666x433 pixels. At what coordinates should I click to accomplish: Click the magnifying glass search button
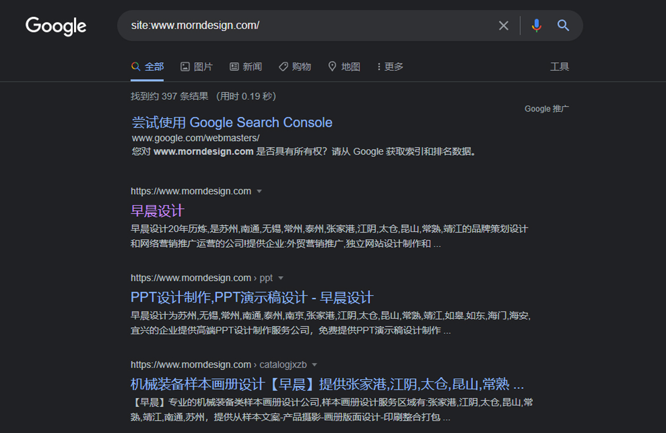click(563, 25)
